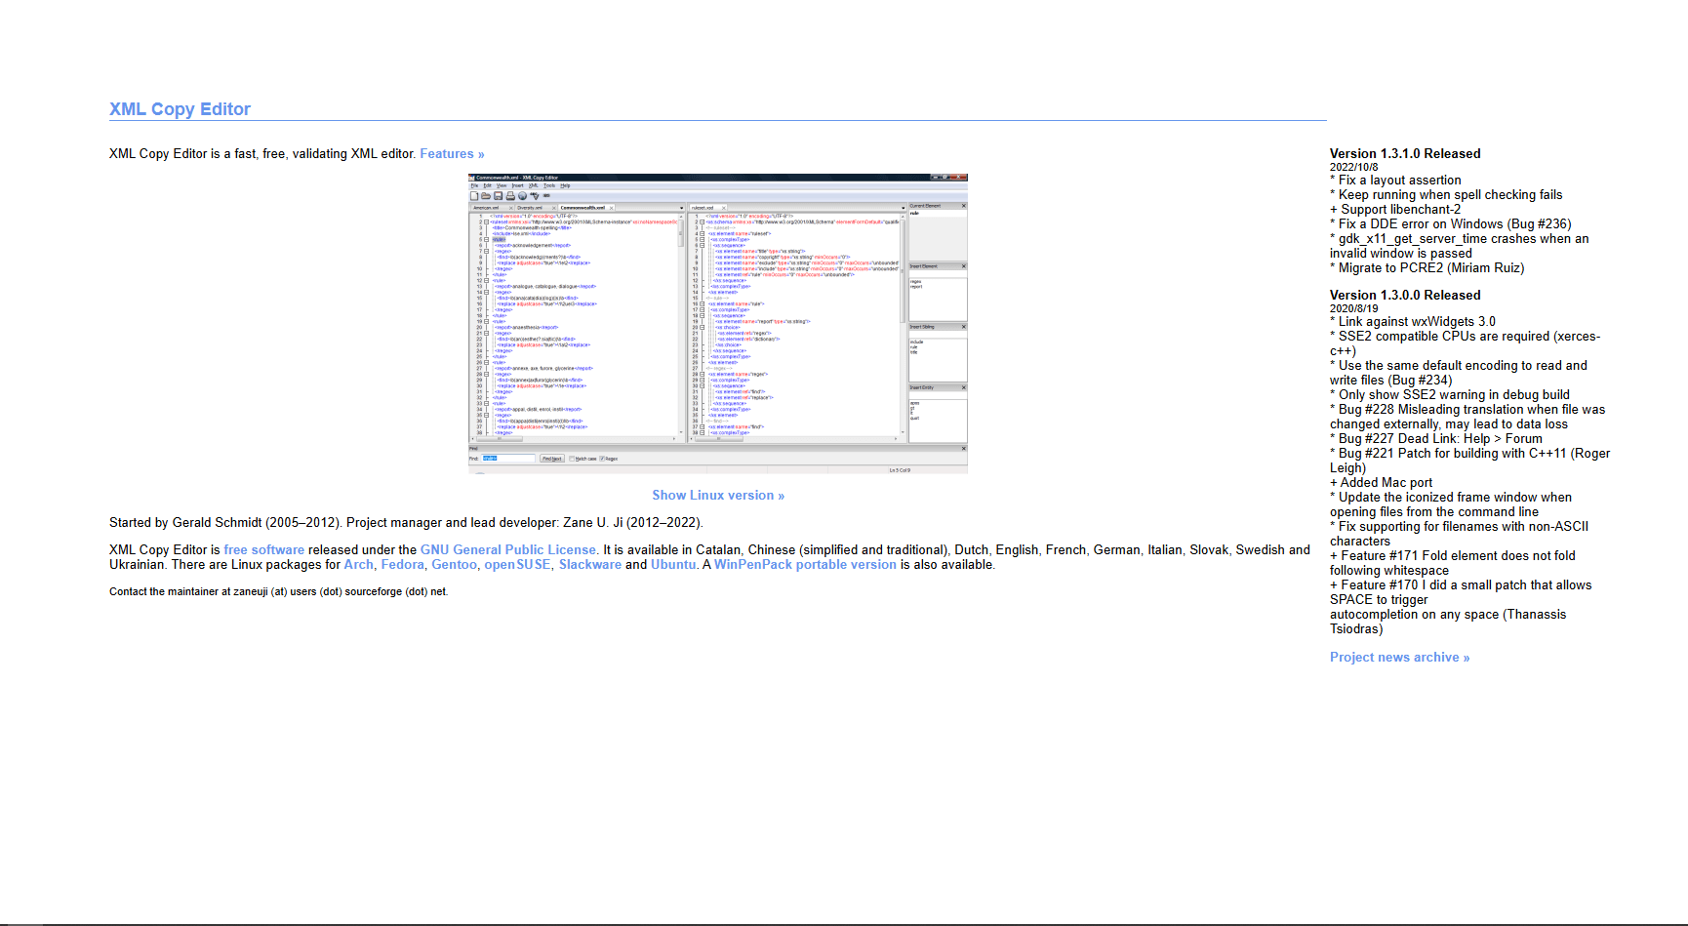Open the tab list dropdown in the left pane
Image resolution: width=1688 pixels, height=926 pixels.
(x=682, y=208)
